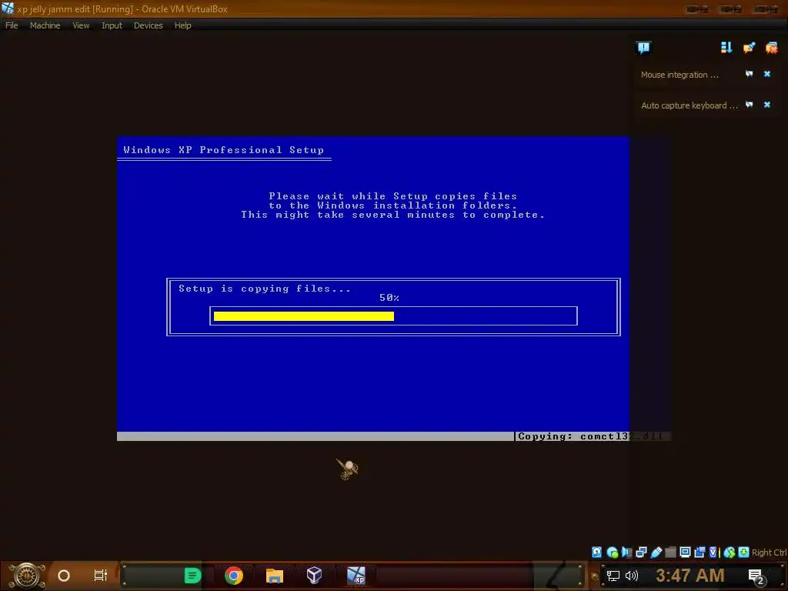
Task: Open the Cortana circle search icon
Action: click(64, 576)
